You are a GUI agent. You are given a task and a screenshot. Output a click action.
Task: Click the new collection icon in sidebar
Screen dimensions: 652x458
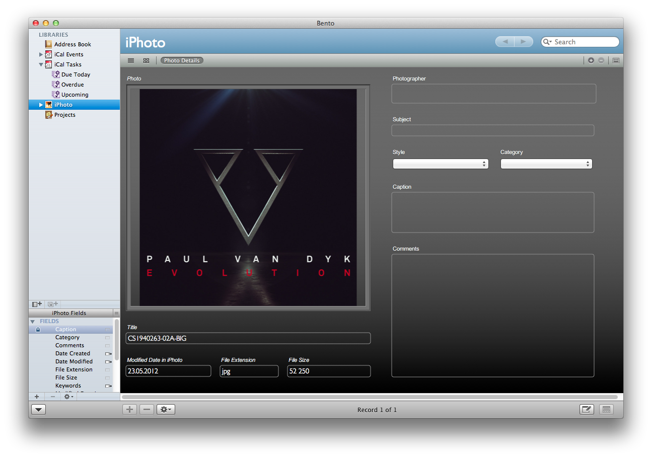[x=53, y=304]
